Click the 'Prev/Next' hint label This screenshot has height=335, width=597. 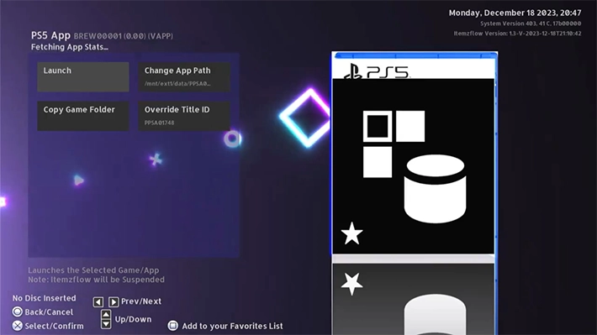tap(141, 301)
